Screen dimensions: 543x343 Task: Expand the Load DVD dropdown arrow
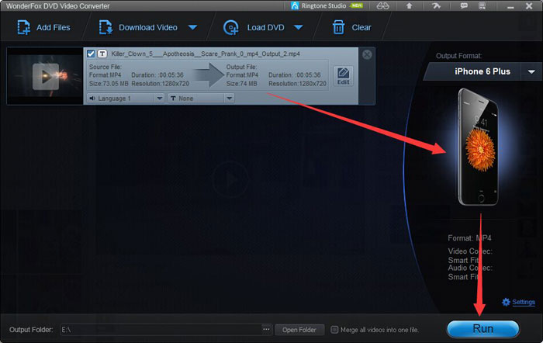pos(298,27)
